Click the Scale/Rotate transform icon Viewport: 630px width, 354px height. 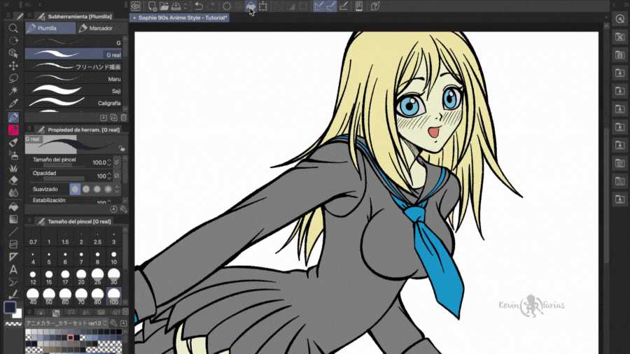262,6
